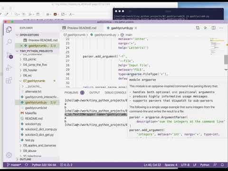
Task: Open the notifications bell icon
Action: click(x=222, y=165)
